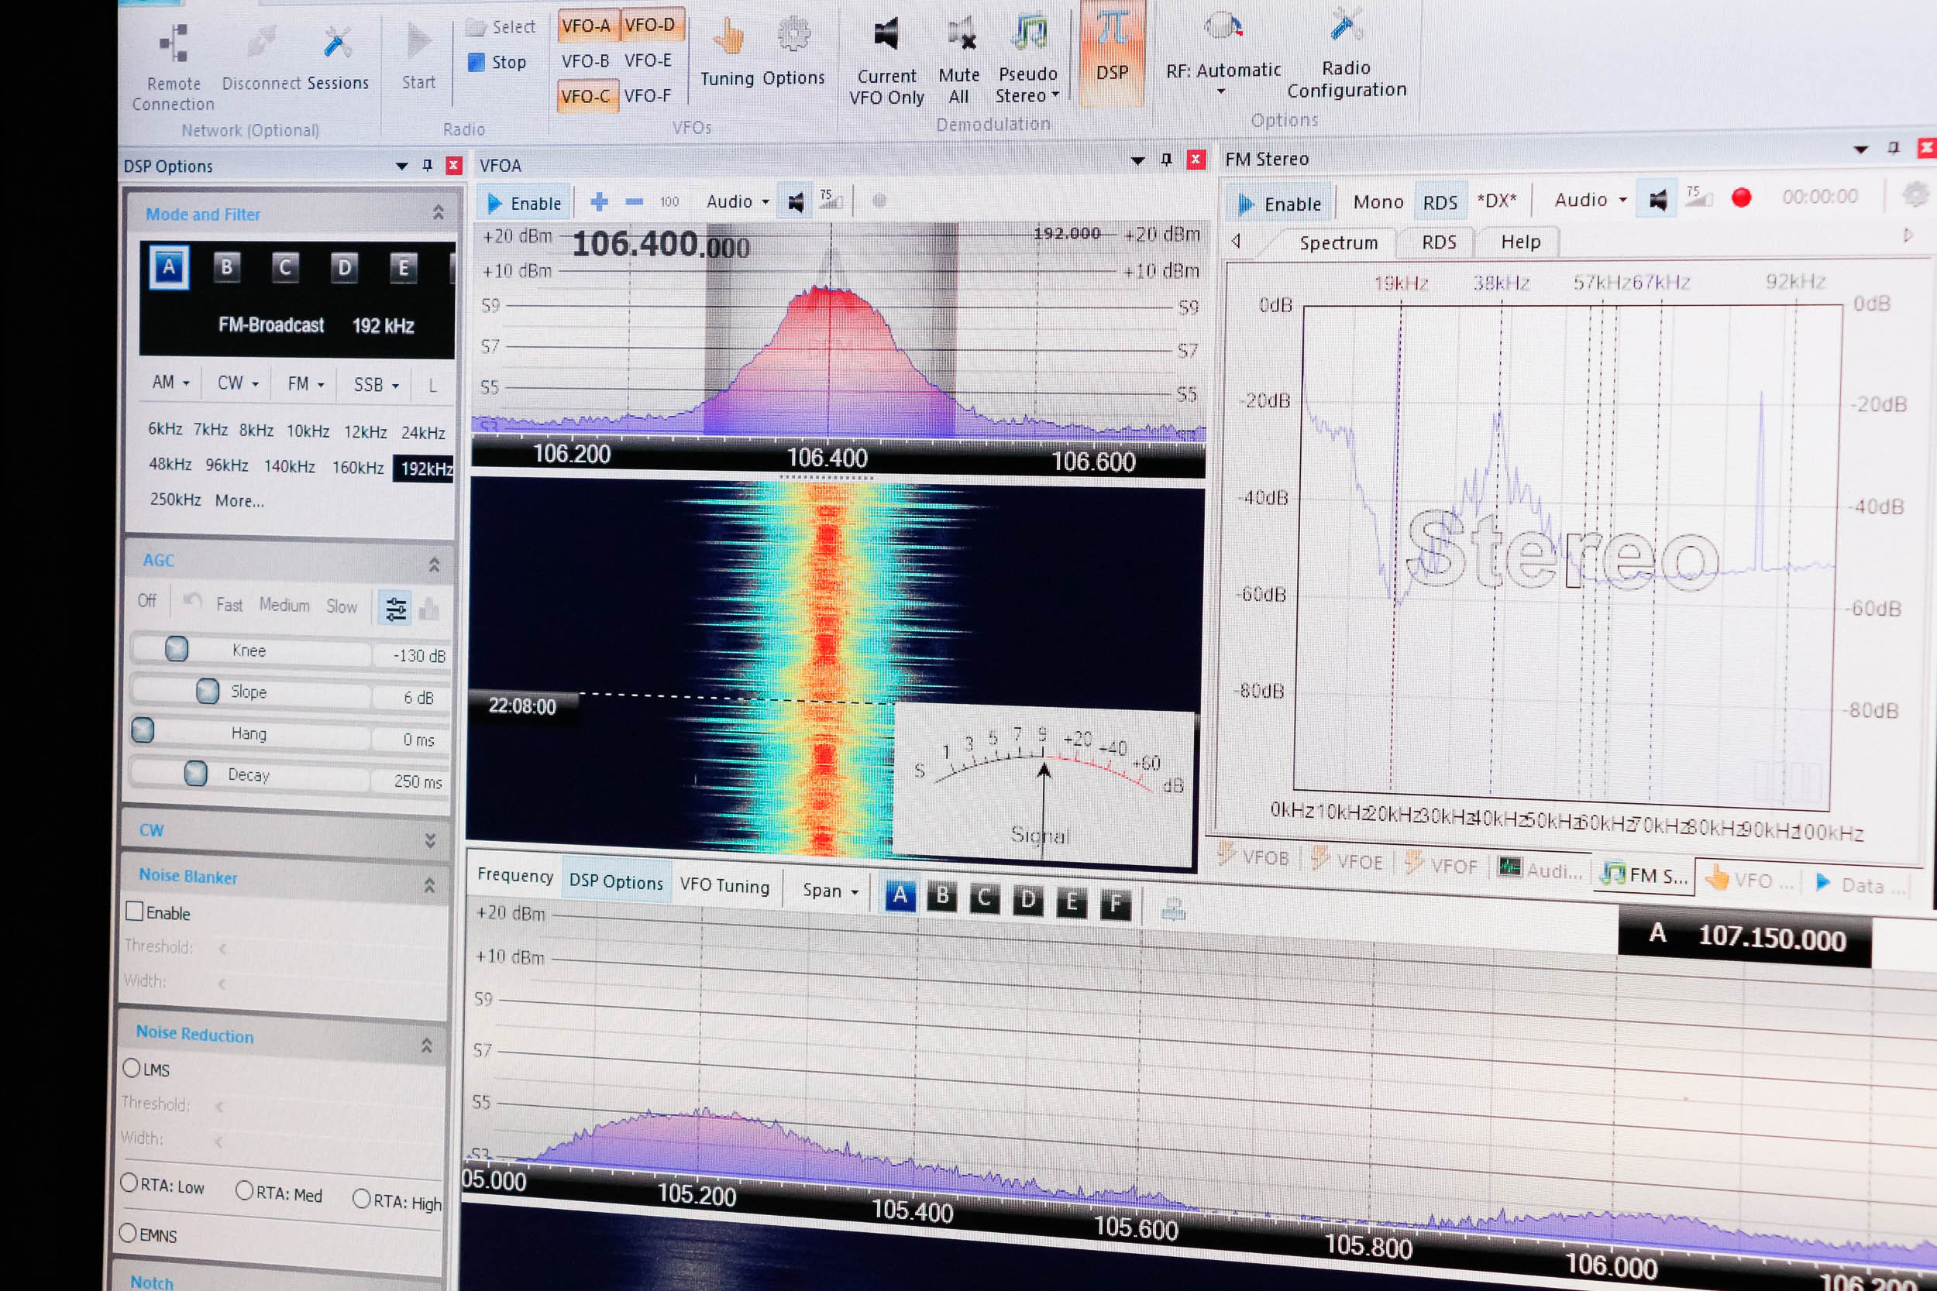This screenshot has width=1937, height=1291.
Task: Select filter slot D in Mode and Filter
Action: click(x=344, y=268)
